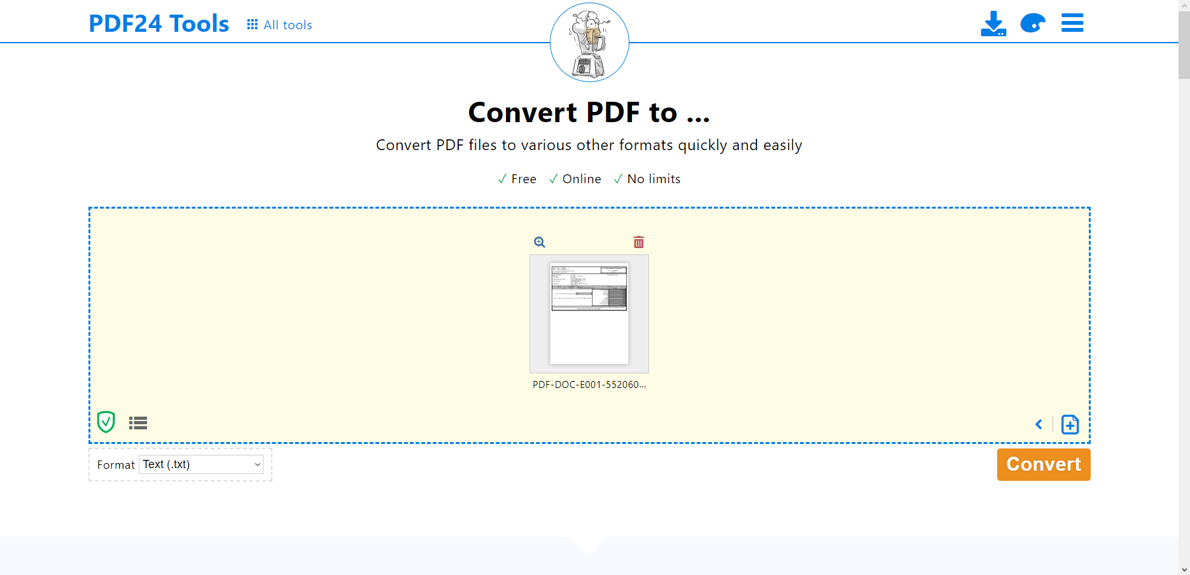Select the PDF-DOC-E001 file thumbnail
Screen dimensions: 1190x575
(x=589, y=314)
